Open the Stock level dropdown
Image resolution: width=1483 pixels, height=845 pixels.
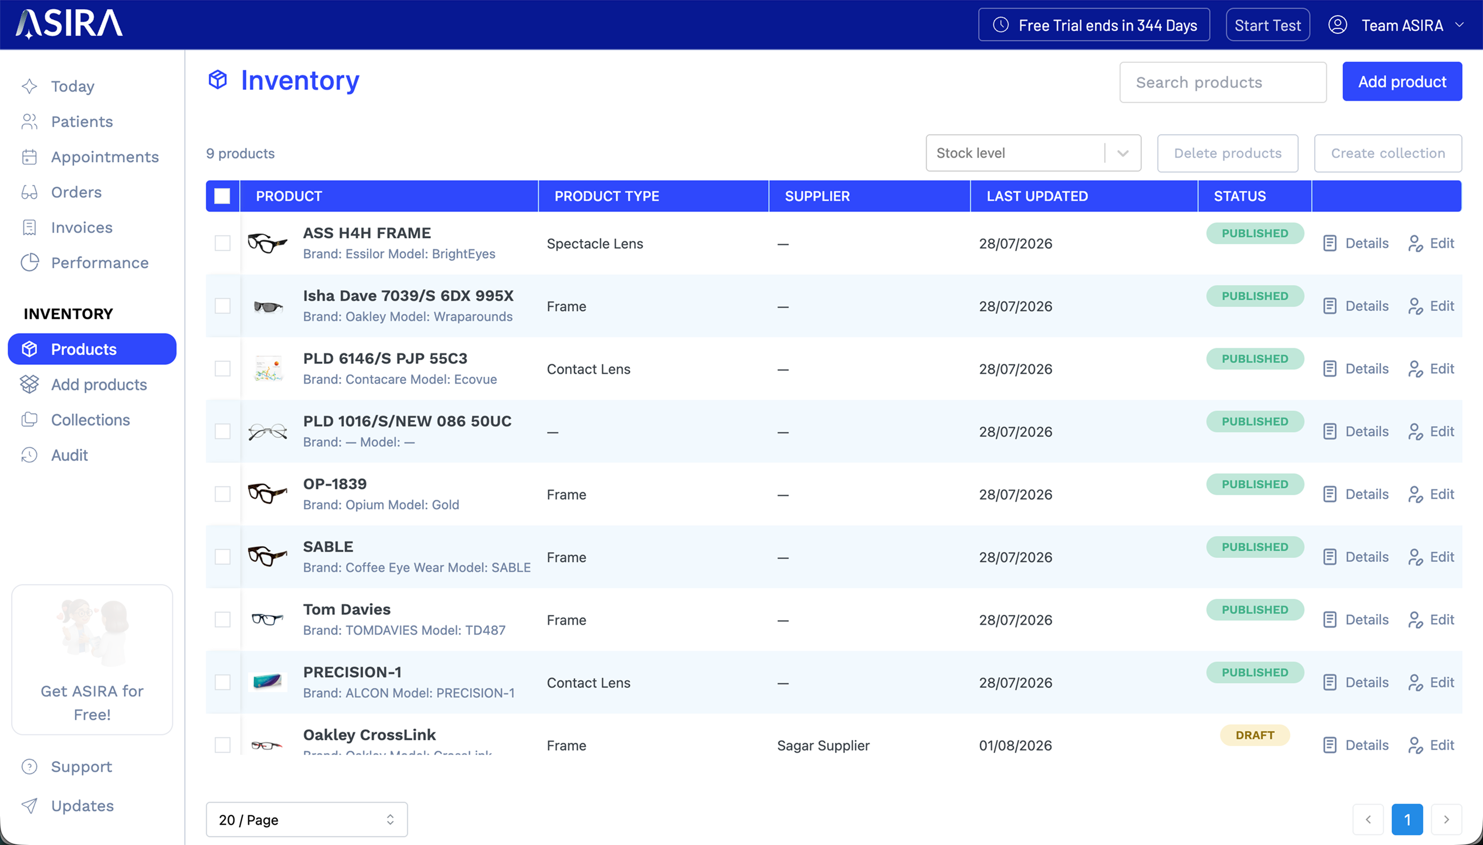1033,153
